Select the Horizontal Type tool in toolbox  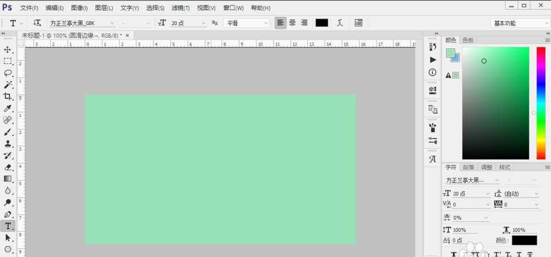pyautogui.click(x=7, y=226)
